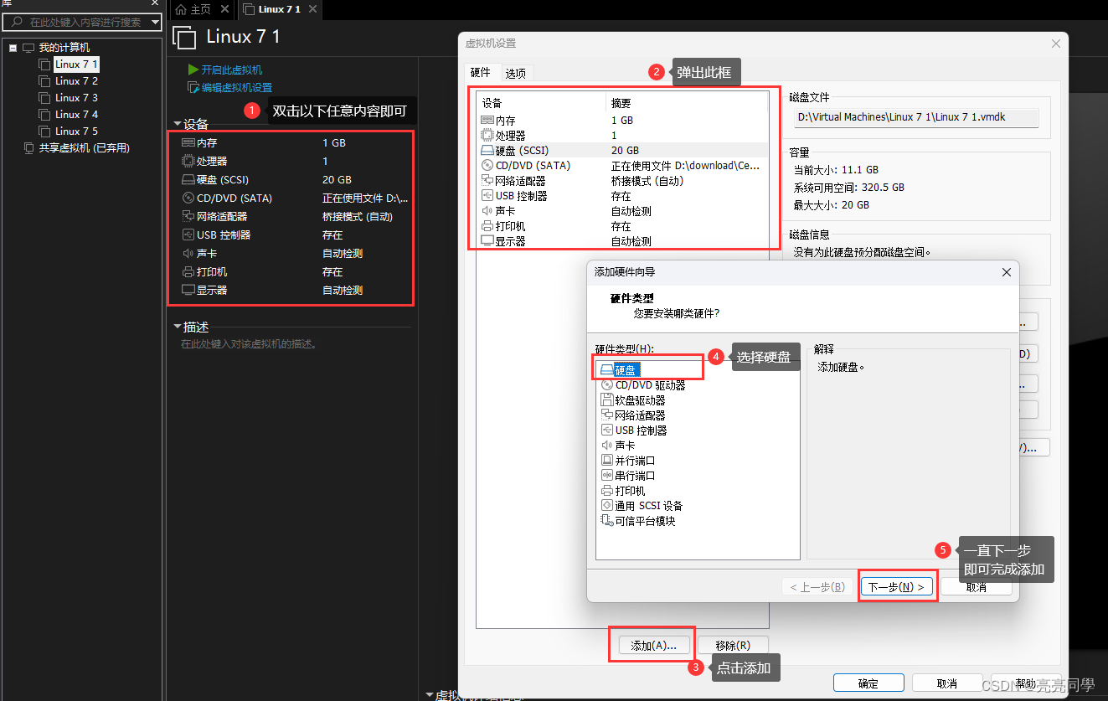Select Linux 7 3 in library tree
Viewport: 1108px width, 701px height.
[76, 98]
